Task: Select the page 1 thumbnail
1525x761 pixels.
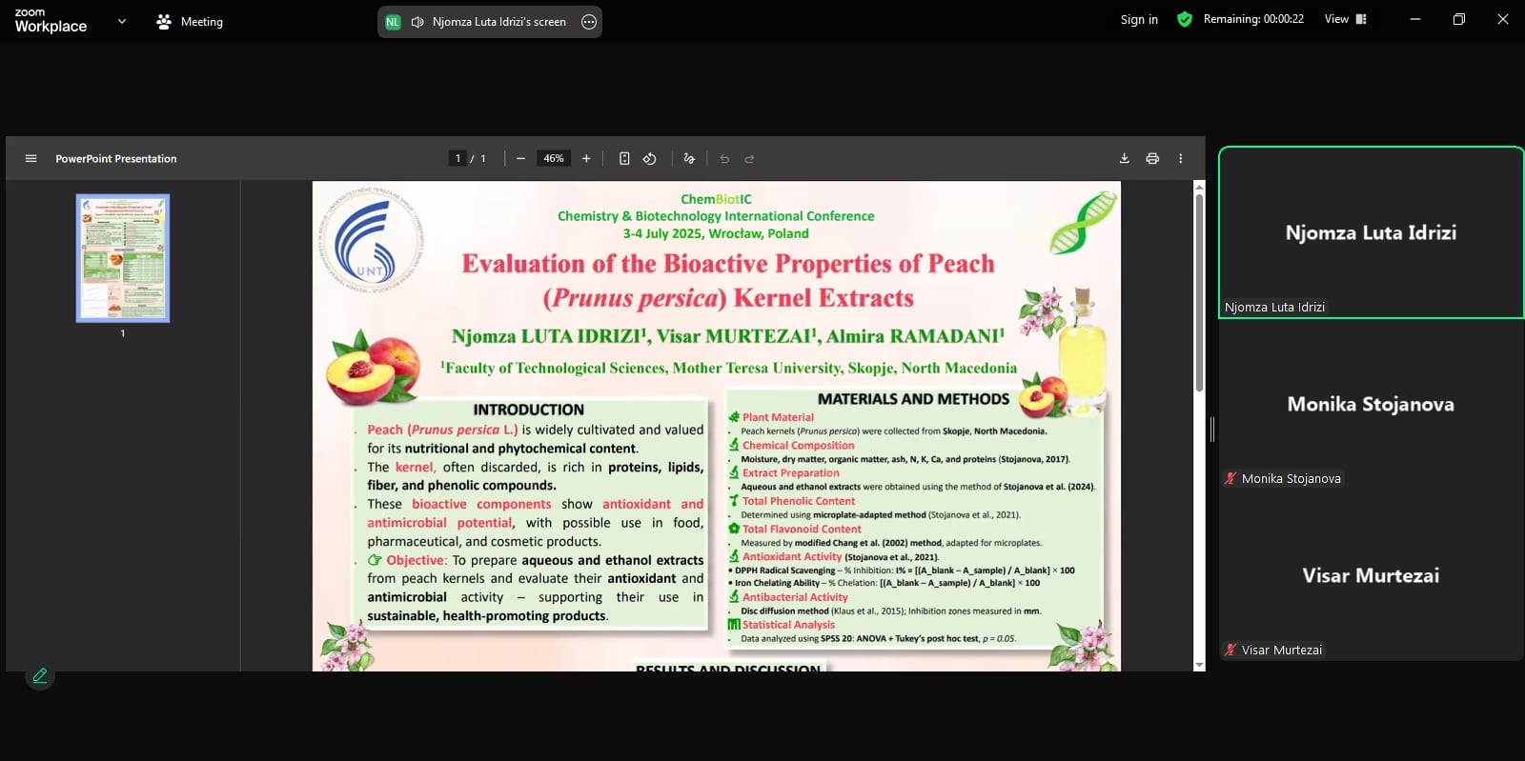Action: pyautogui.click(x=123, y=258)
